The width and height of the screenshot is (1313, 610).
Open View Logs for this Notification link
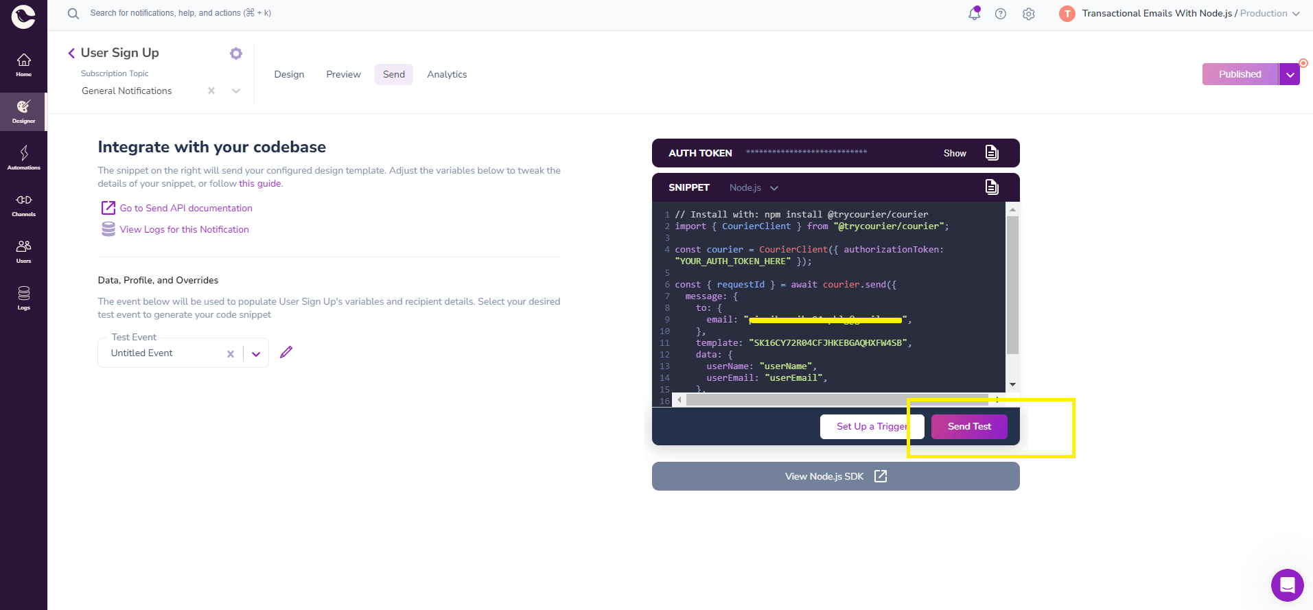tap(184, 229)
